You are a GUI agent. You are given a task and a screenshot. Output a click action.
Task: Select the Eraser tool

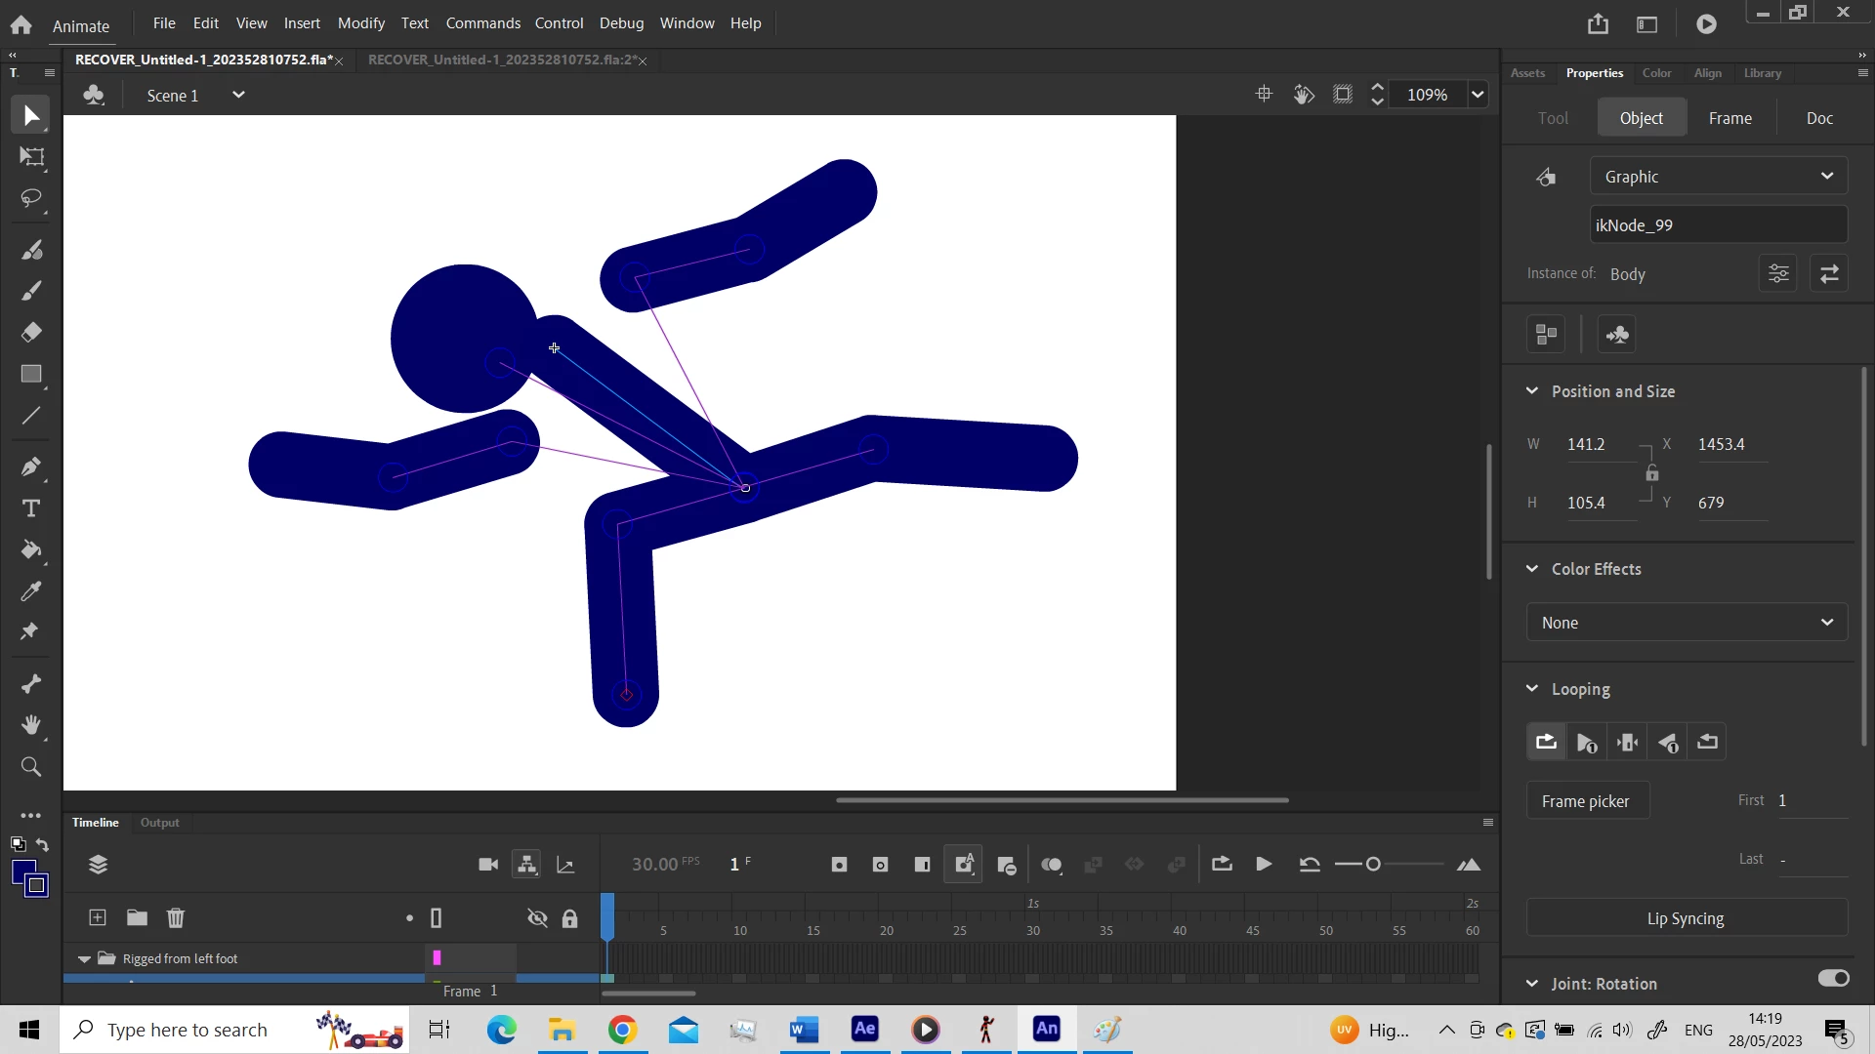32,333
